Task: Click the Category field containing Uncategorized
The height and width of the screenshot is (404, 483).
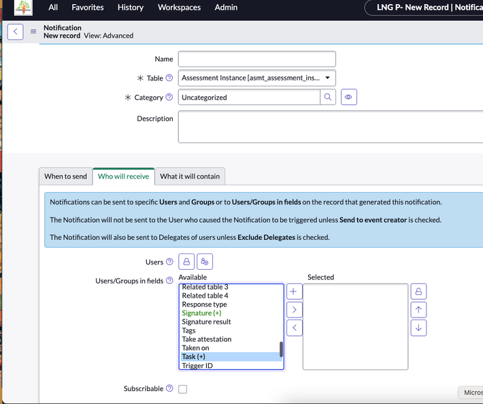Action: click(249, 97)
